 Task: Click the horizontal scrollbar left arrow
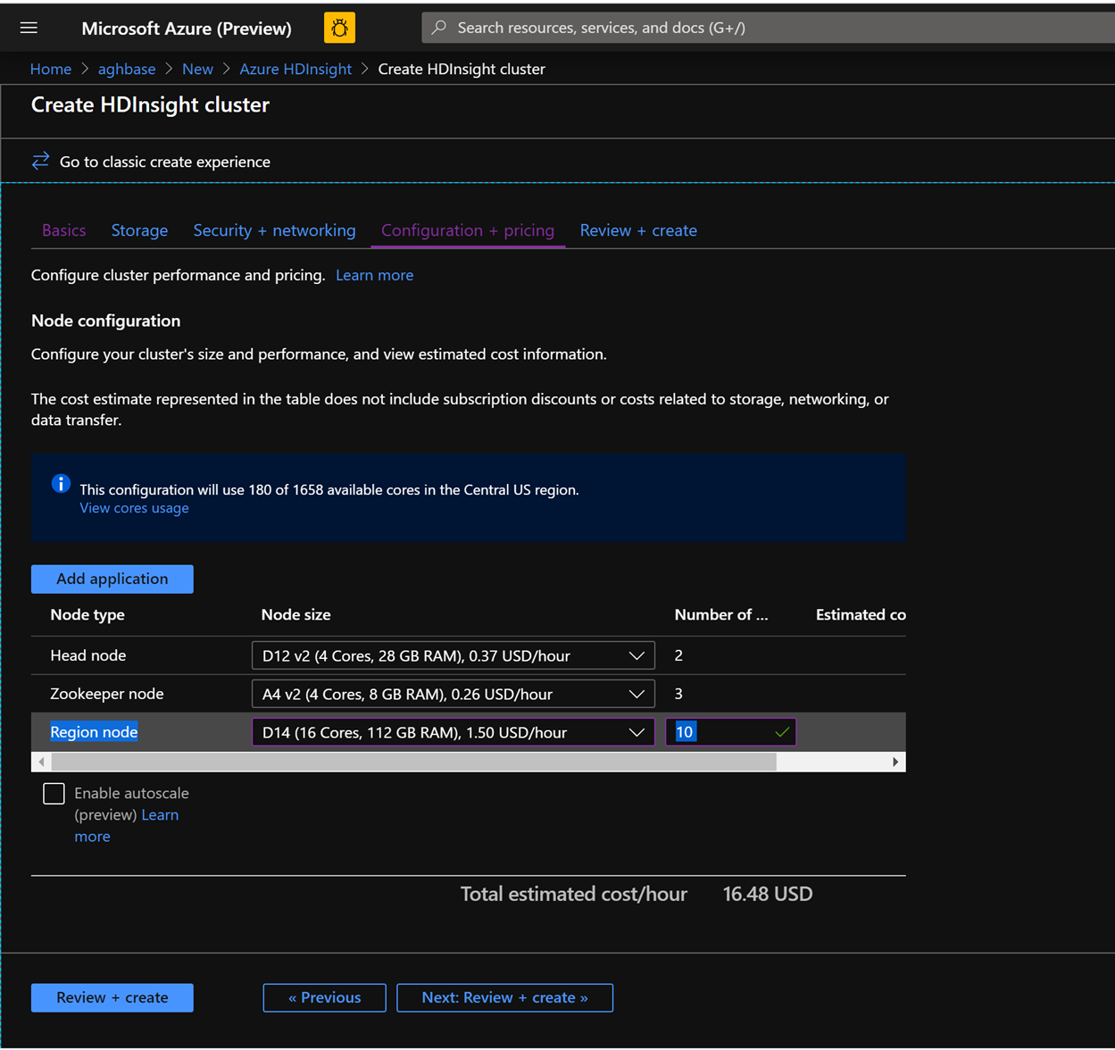(x=41, y=762)
